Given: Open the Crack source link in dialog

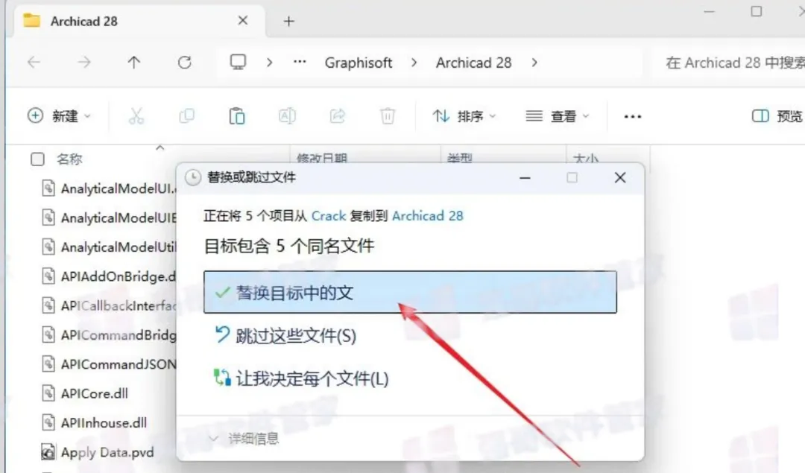Looking at the screenshot, I should click(x=329, y=216).
